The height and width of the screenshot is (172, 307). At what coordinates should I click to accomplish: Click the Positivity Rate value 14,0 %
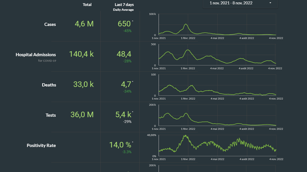tap(120, 145)
